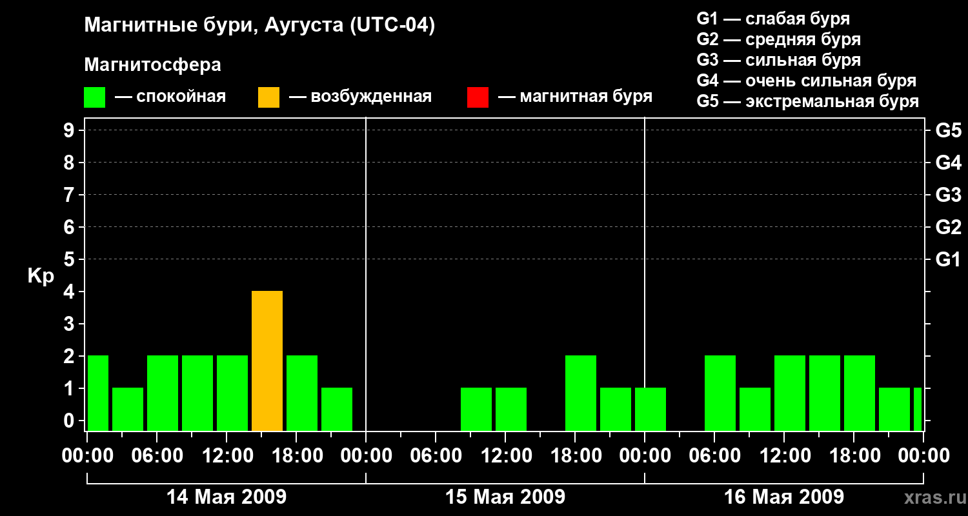Select the 12:00 green bar on 14 May
Viewport: 968px width, 516px height.
tap(232, 393)
